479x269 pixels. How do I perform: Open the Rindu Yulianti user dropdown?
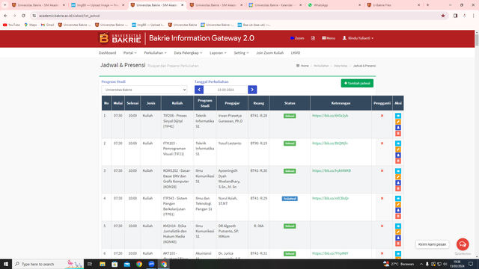click(358, 38)
